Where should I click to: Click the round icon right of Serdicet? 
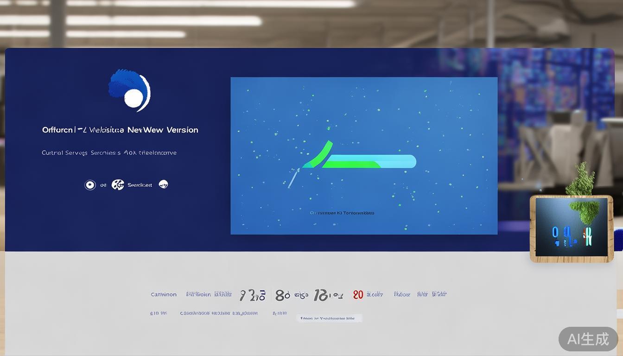tap(163, 184)
